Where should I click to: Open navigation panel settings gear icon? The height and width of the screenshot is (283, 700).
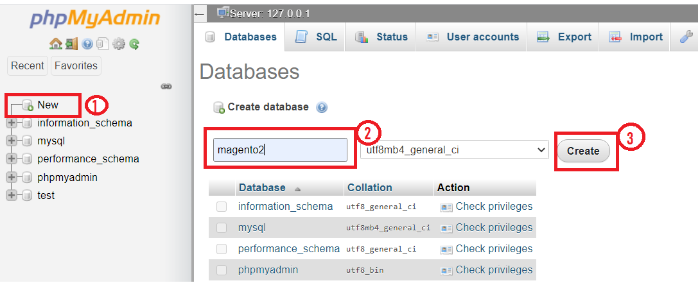point(119,44)
